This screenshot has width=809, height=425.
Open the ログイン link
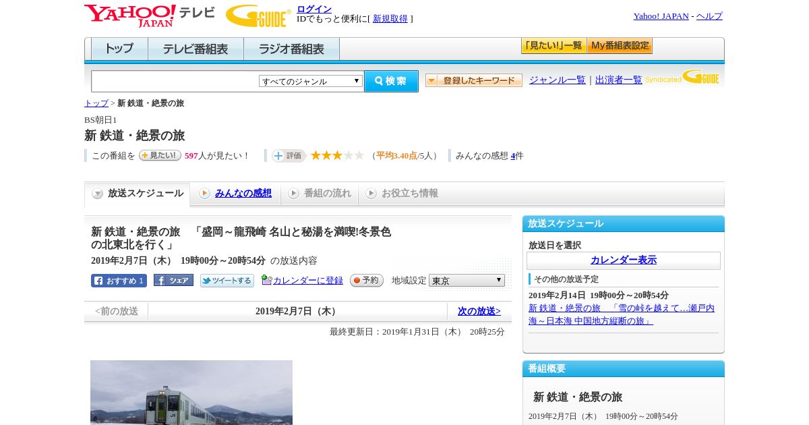pos(314,9)
